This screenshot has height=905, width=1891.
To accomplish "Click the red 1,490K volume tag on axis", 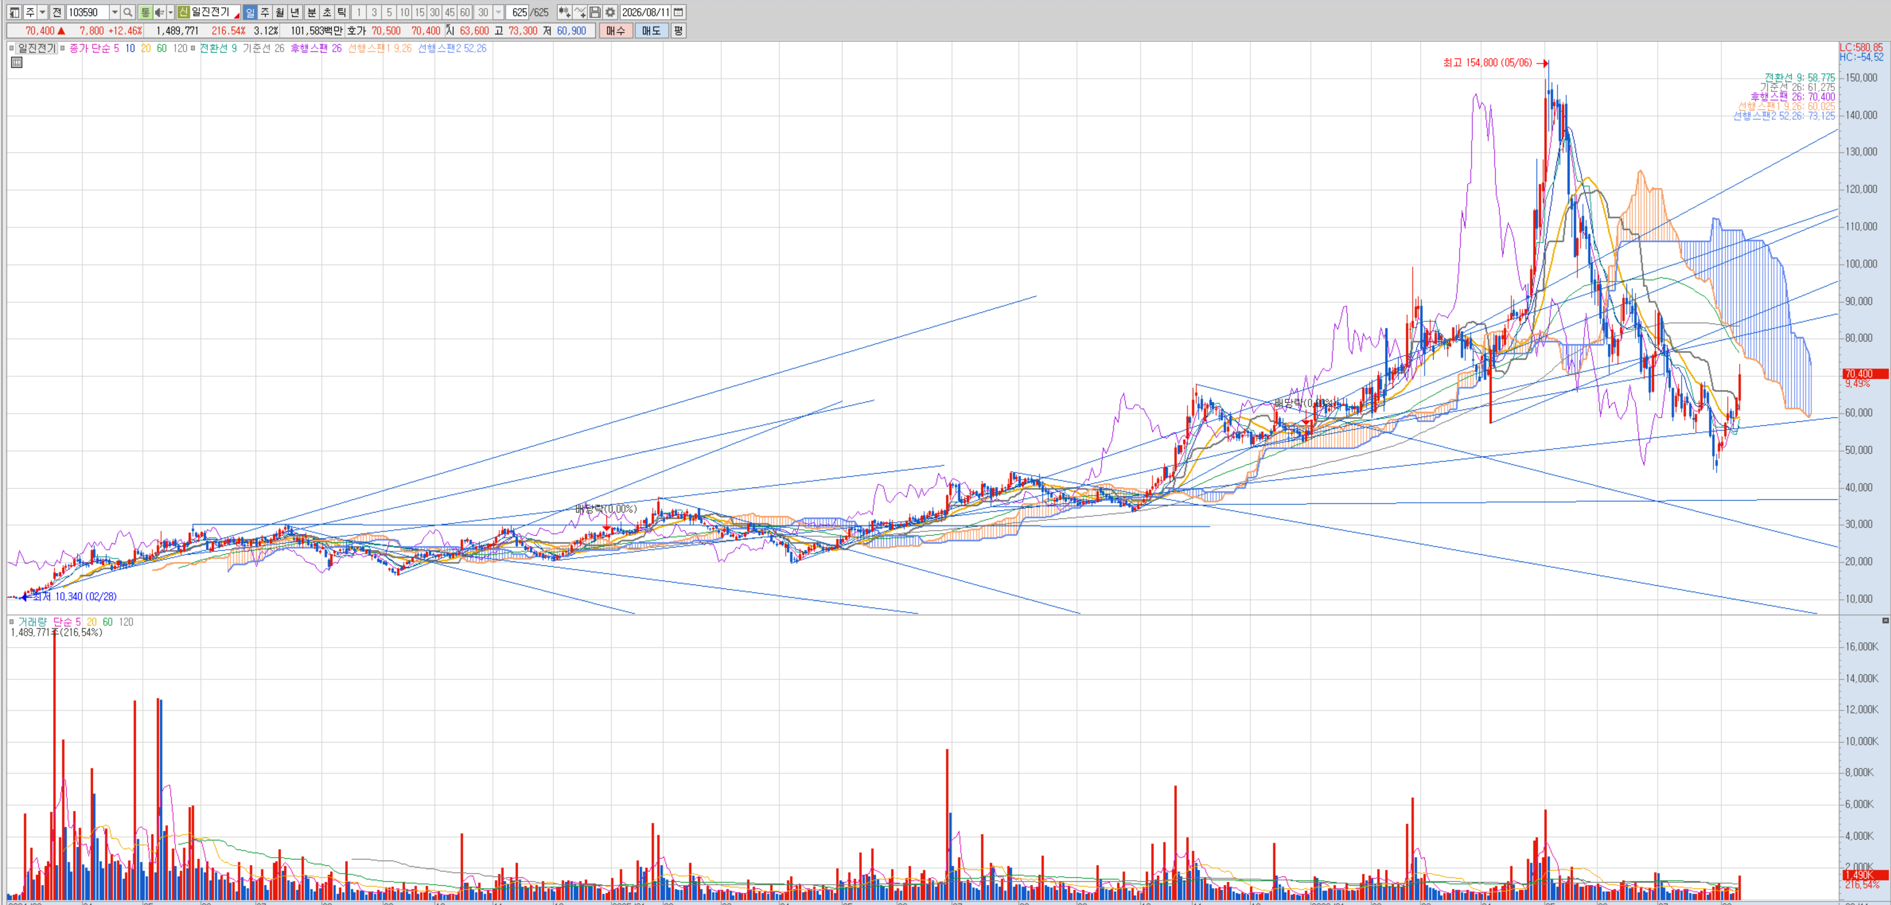I will pos(1866,875).
